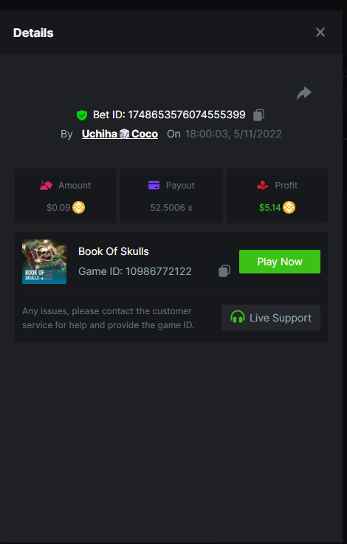Click the pink Amount bet icon
Image resolution: width=347 pixels, height=544 pixels.
[46, 186]
